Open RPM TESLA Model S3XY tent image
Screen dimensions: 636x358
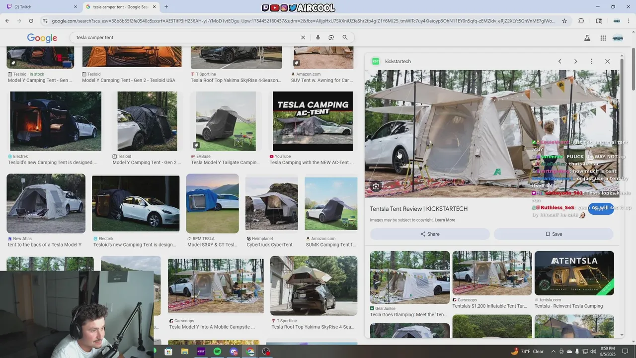pos(212,203)
